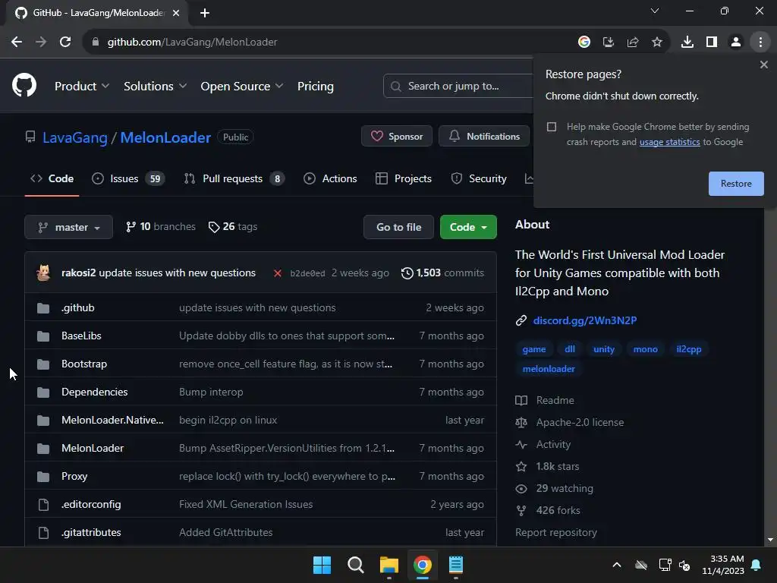Viewport: 777px width, 583px height.
Task: Close the GitHub MelonLoader browser tab
Action: tap(176, 13)
